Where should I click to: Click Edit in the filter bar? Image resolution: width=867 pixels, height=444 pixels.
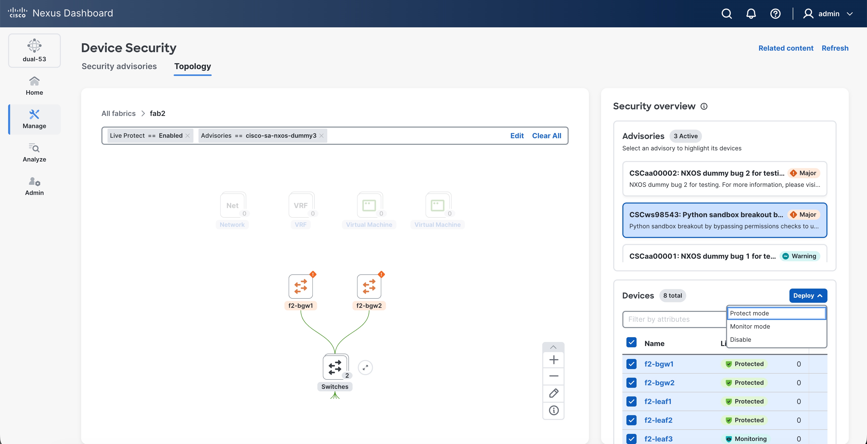point(517,135)
